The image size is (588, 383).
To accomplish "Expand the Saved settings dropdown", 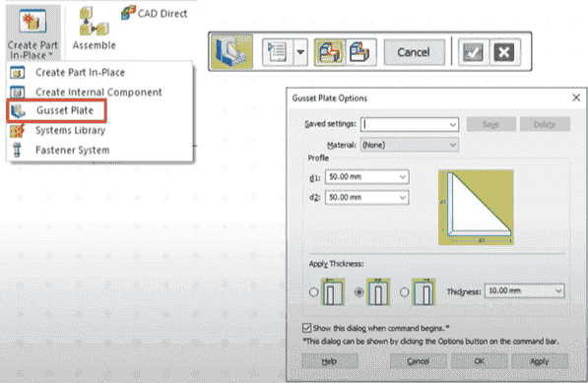I will pyautogui.click(x=453, y=125).
